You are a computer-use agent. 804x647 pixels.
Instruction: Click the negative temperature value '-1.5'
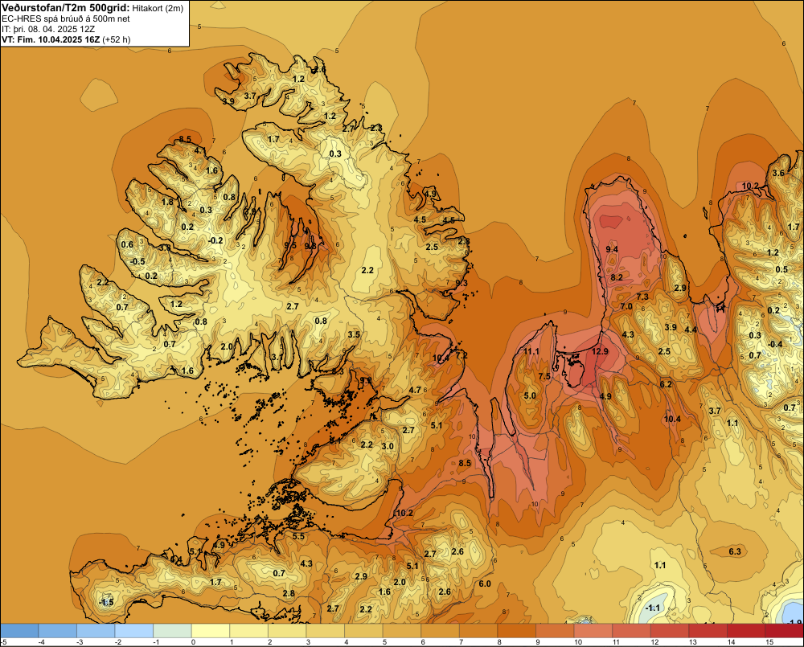tap(105, 602)
